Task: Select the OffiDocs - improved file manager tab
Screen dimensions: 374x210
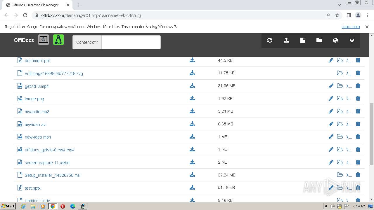Action: pos(37,5)
